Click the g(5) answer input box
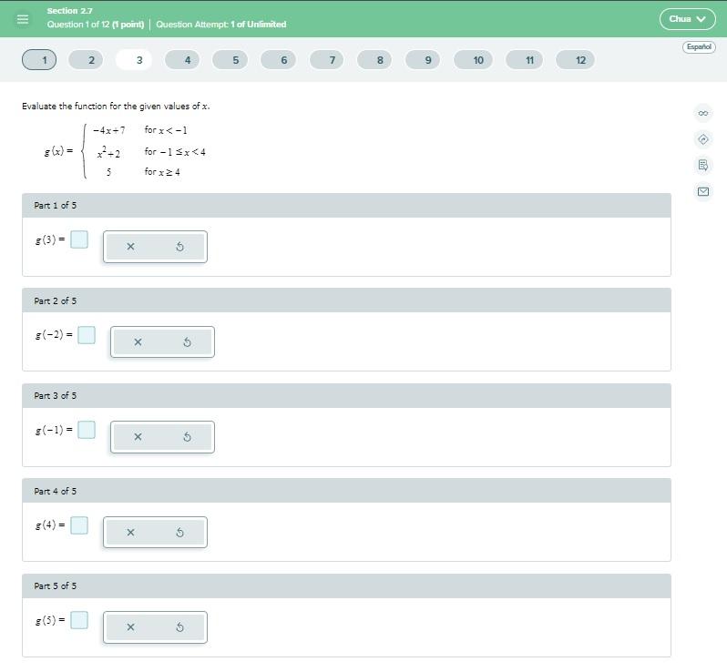 (x=79, y=620)
